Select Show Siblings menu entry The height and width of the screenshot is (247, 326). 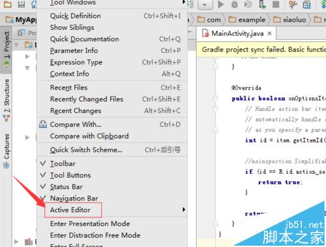[x=112, y=27]
